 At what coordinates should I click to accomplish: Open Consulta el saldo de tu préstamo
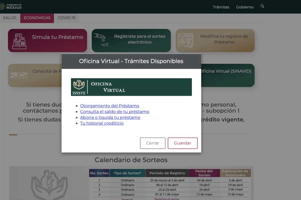[x=115, y=112]
